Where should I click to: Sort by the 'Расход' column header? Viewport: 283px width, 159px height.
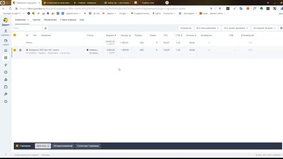click(x=126, y=35)
